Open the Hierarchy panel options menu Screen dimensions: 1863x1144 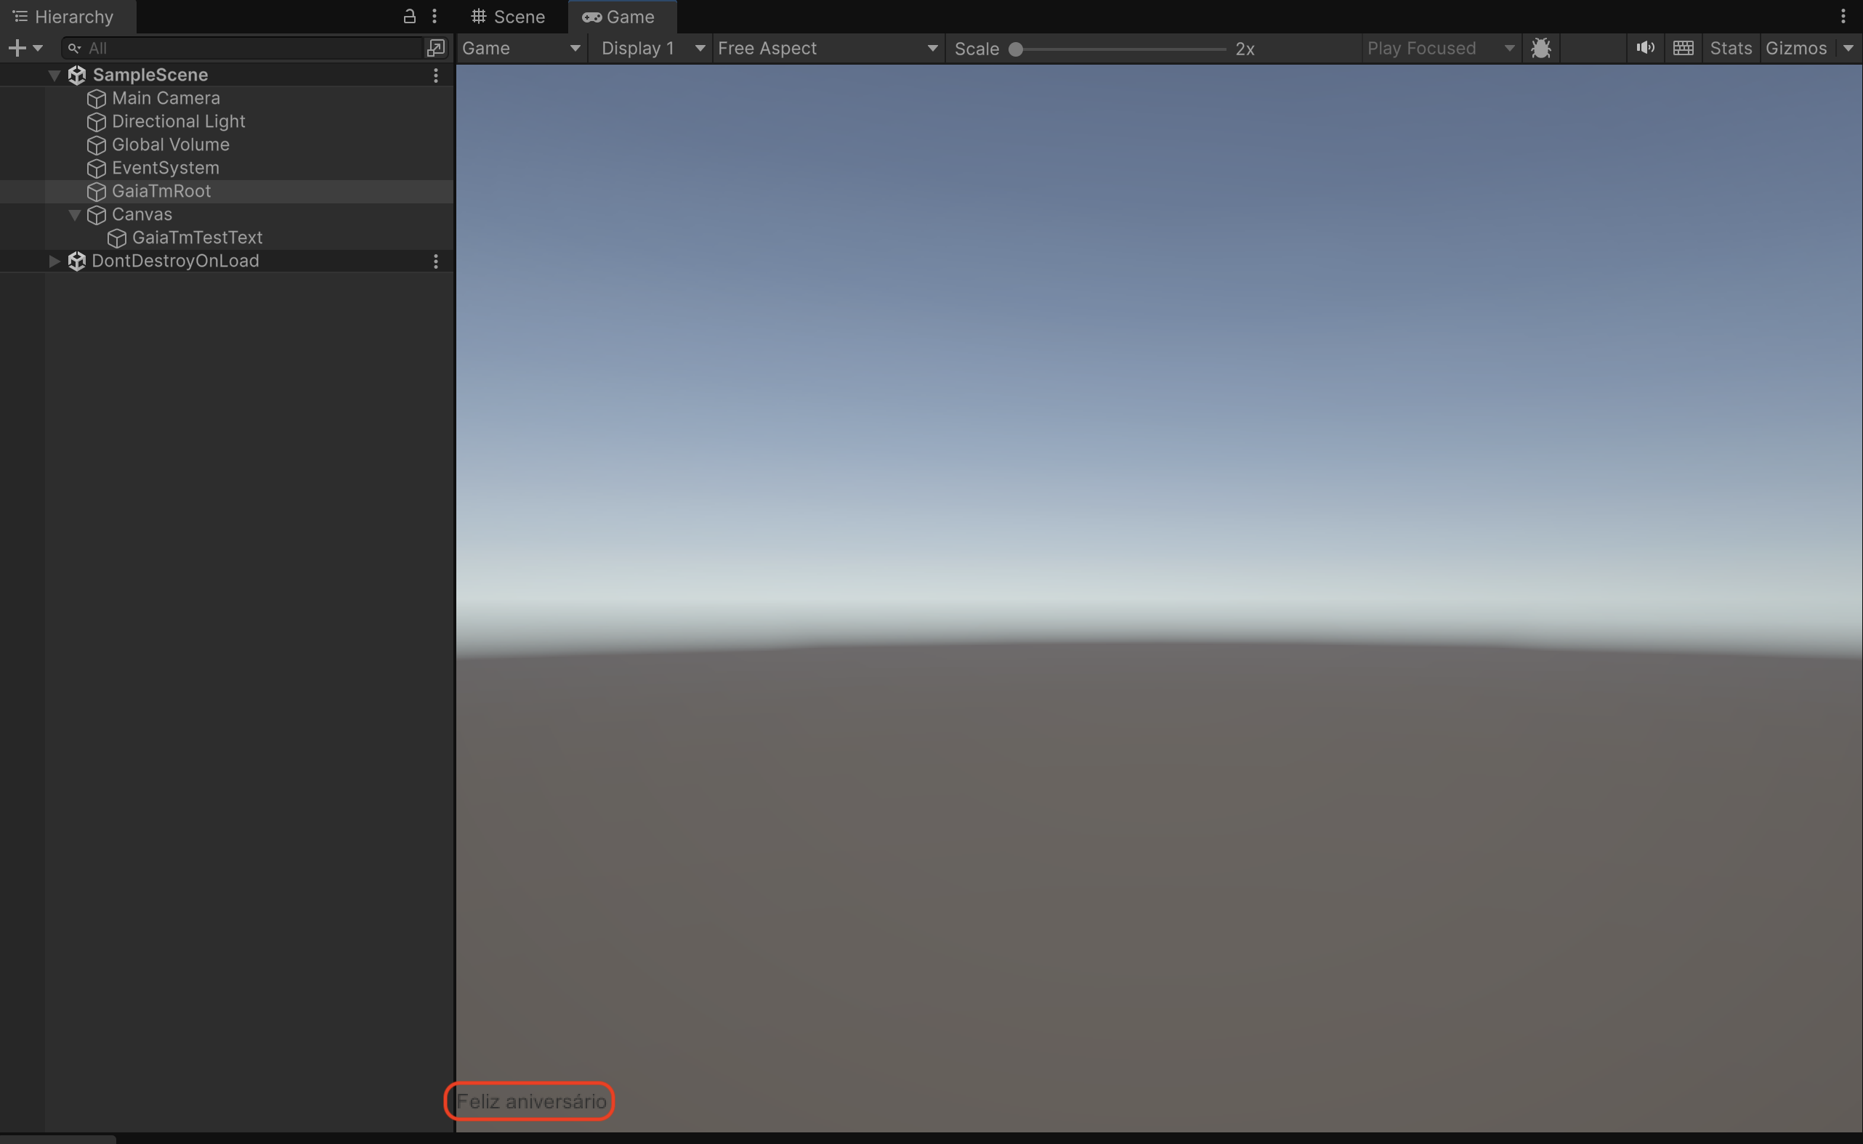(435, 16)
